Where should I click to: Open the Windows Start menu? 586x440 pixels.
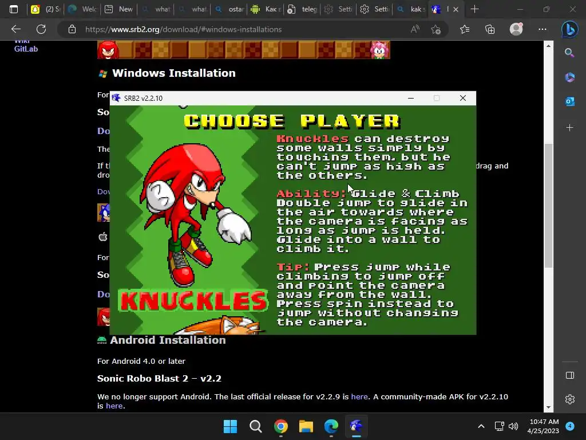[230, 426]
